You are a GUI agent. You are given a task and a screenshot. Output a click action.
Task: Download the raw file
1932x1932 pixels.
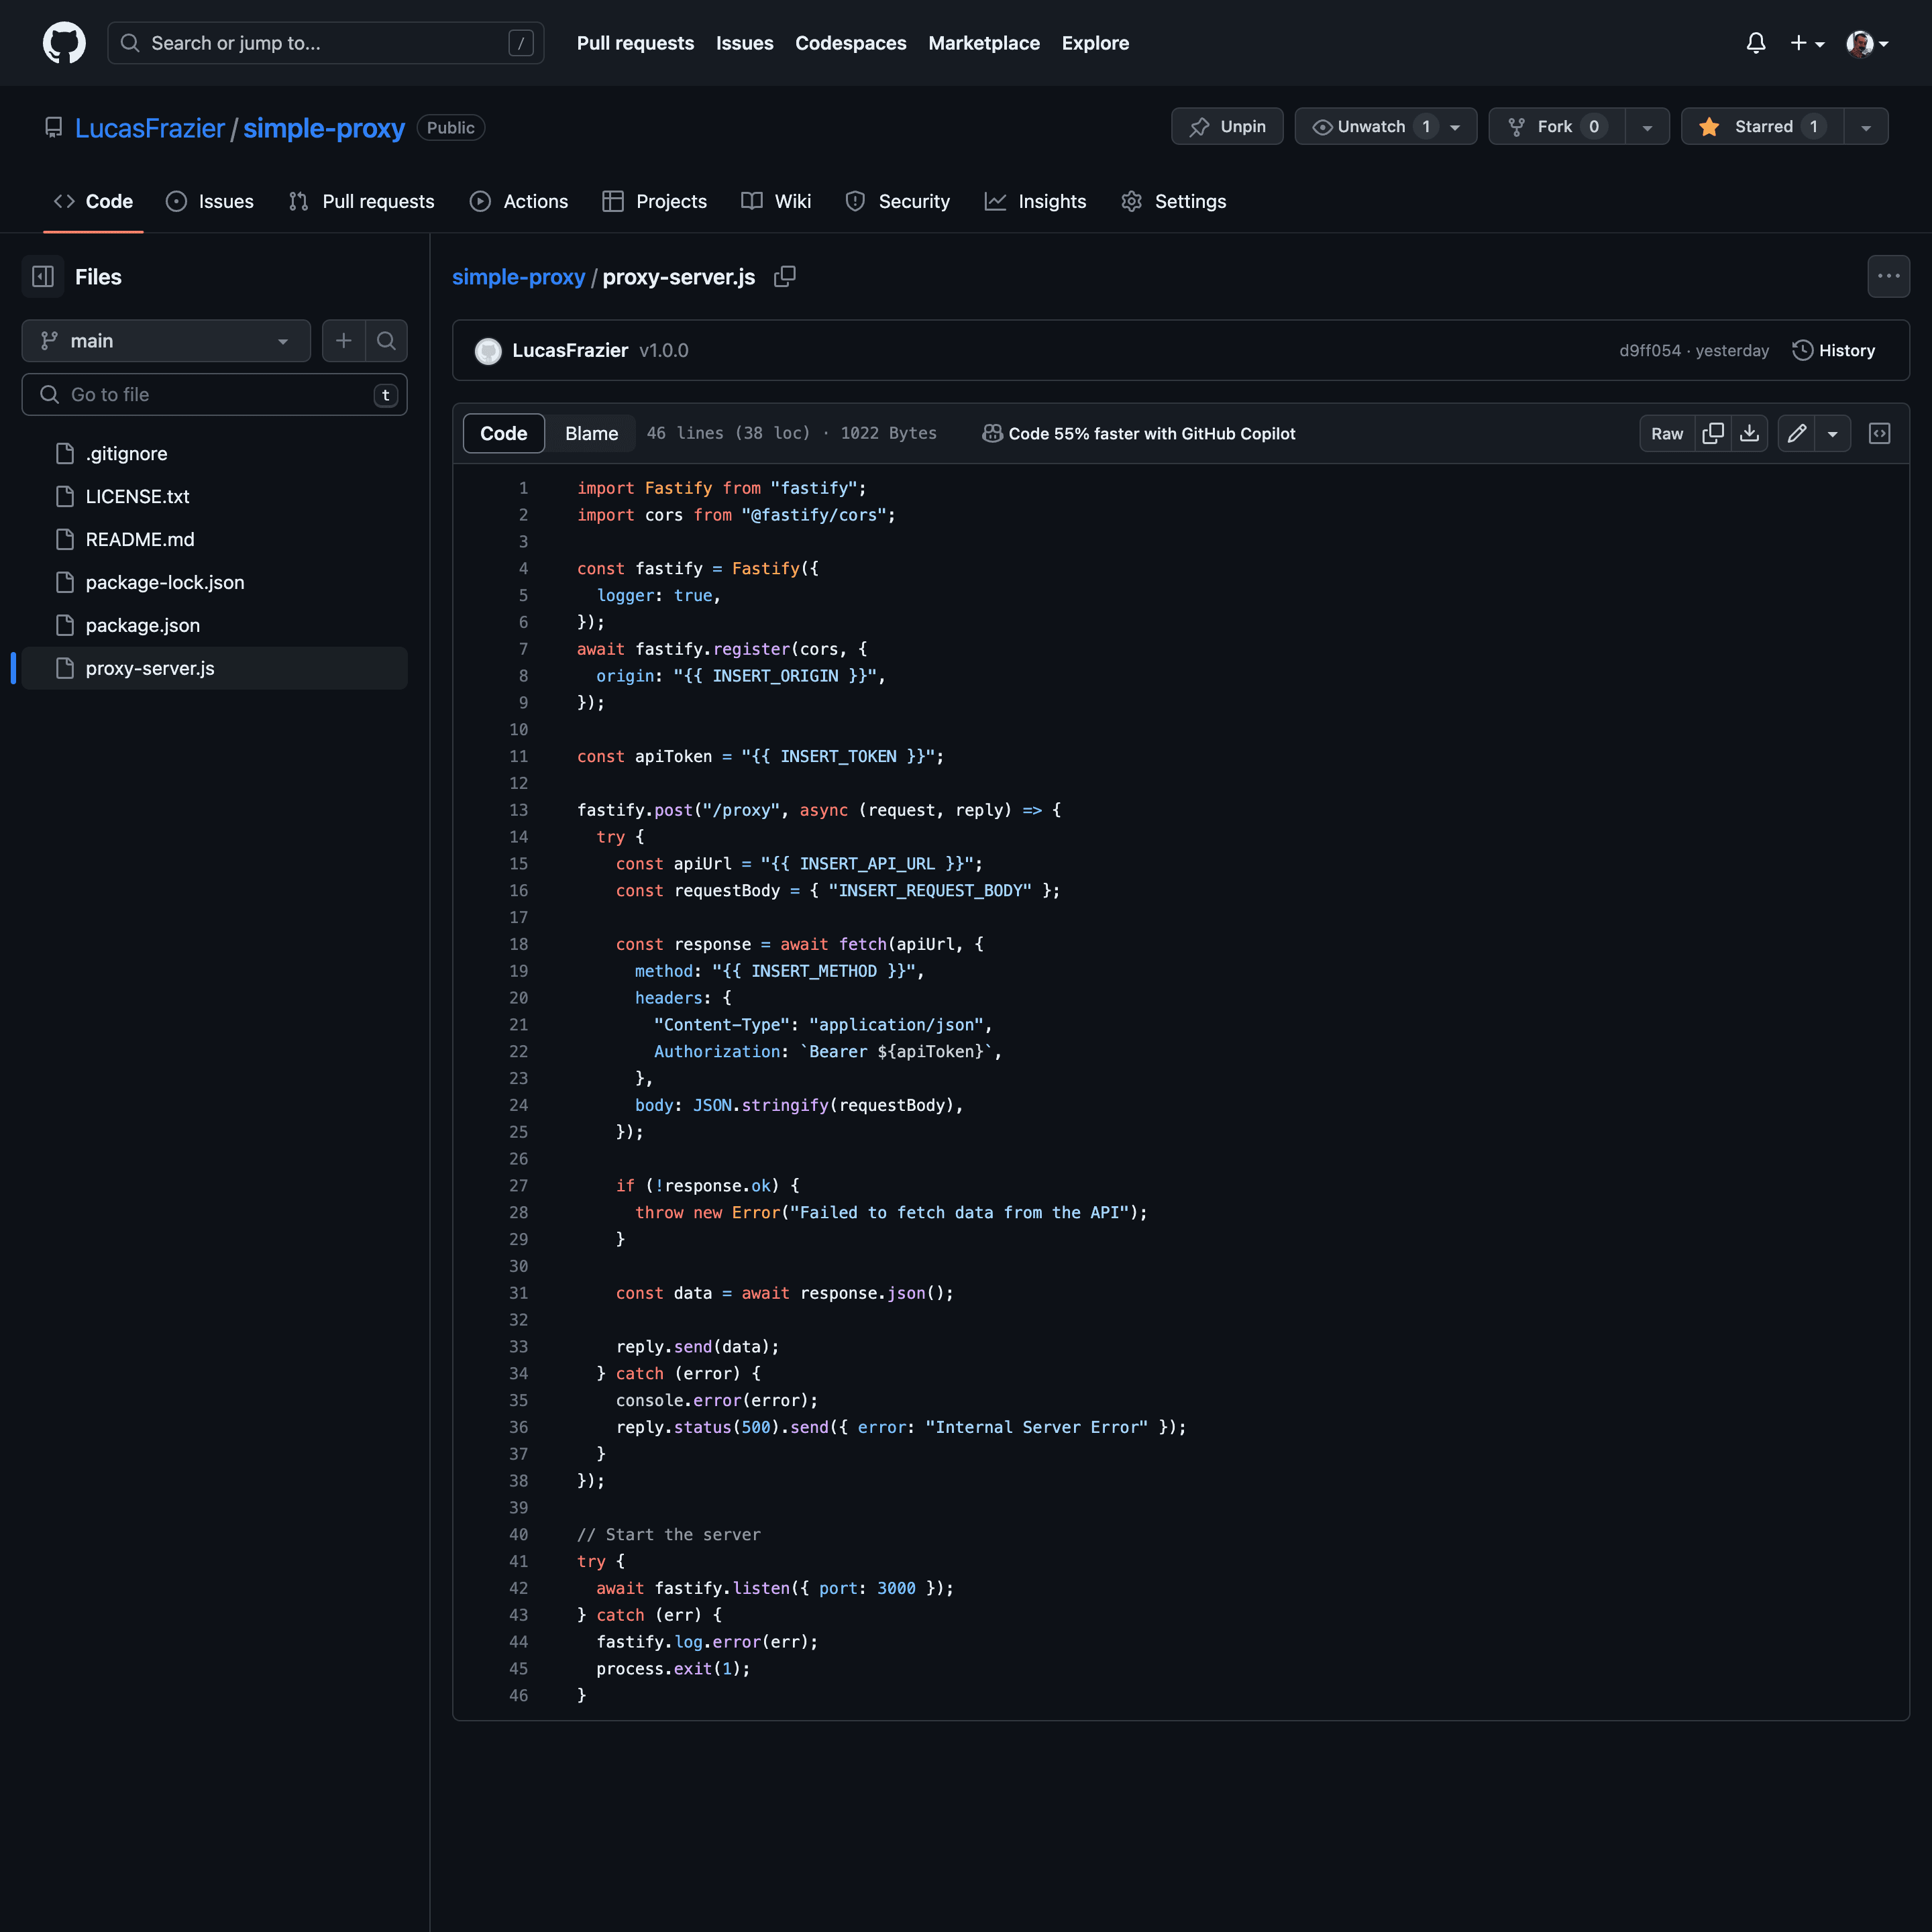coord(1750,433)
